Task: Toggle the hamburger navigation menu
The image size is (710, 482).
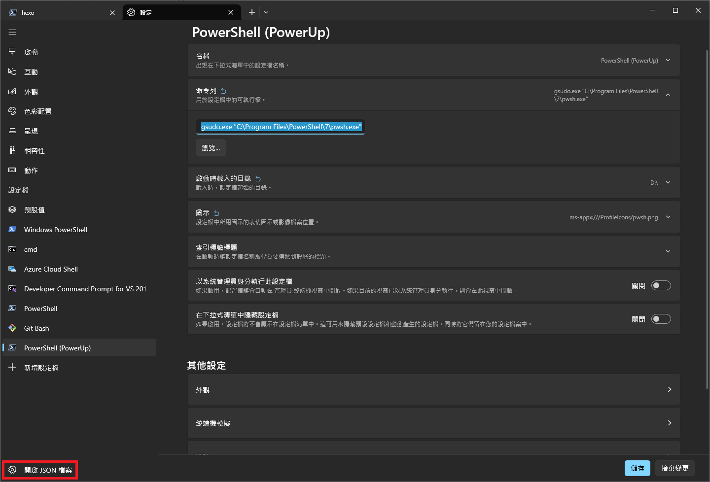Action: coord(12,32)
